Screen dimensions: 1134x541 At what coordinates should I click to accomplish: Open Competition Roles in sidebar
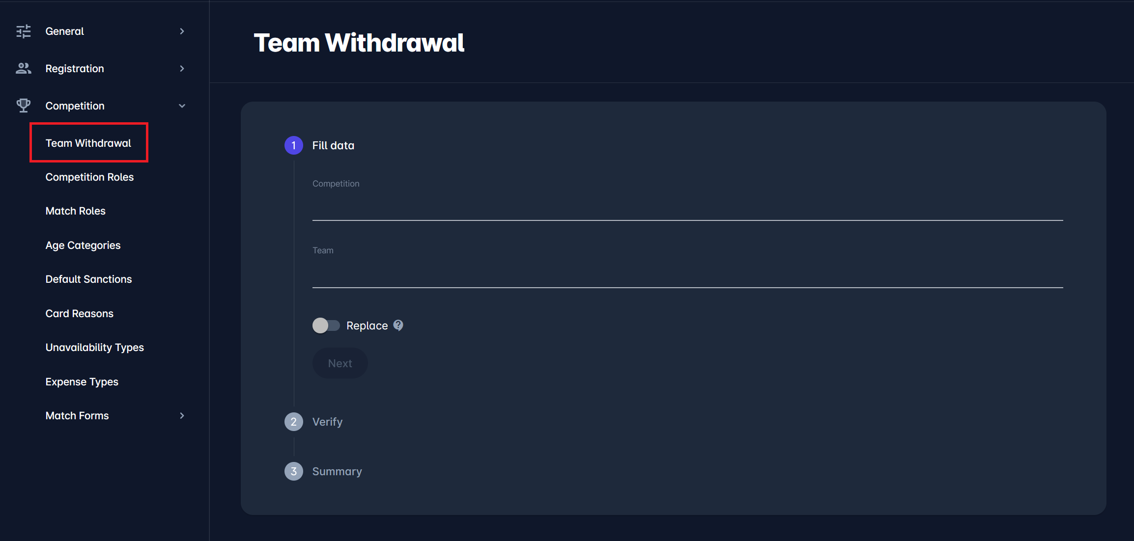89,177
